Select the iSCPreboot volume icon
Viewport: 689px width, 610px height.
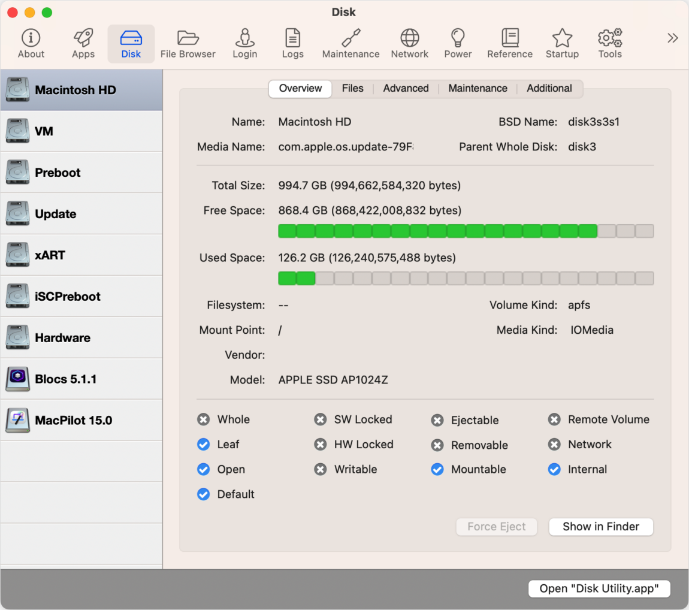pyautogui.click(x=17, y=296)
